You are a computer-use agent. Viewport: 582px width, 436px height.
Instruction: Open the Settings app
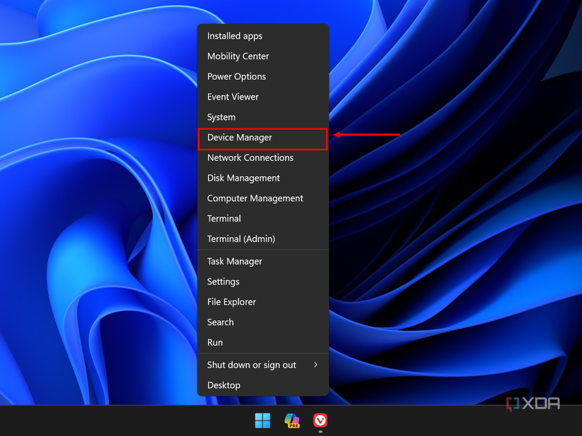click(x=223, y=281)
